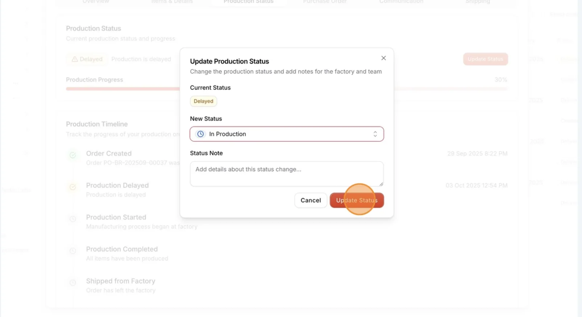Click the Production Timeline heading

point(97,124)
